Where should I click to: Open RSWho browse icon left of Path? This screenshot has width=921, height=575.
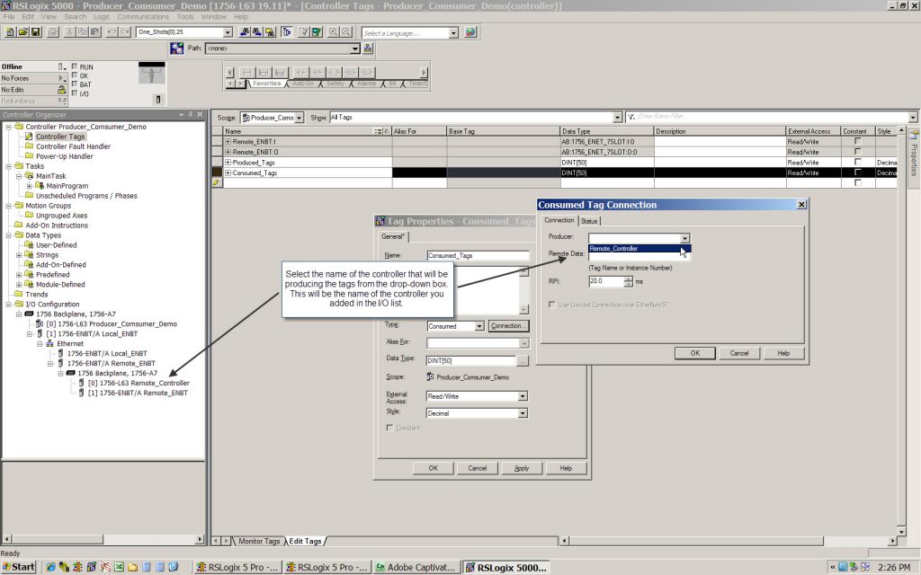coord(177,49)
